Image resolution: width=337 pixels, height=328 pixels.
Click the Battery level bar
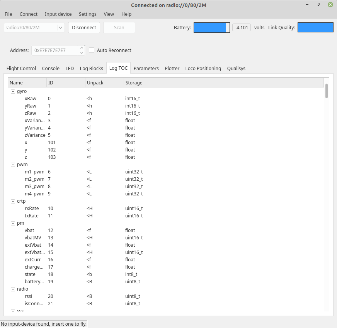click(x=211, y=28)
